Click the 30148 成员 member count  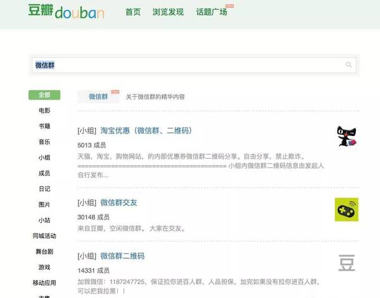coord(94,217)
